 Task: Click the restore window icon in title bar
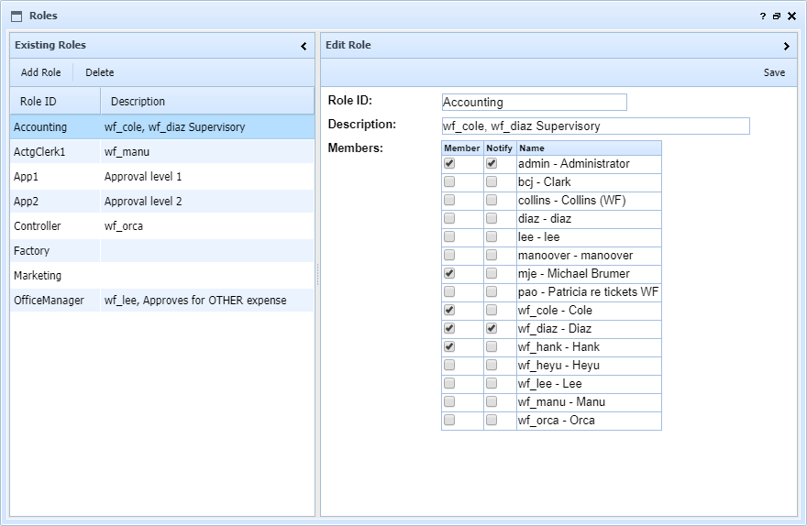pyautogui.click(x=776, y=16)
